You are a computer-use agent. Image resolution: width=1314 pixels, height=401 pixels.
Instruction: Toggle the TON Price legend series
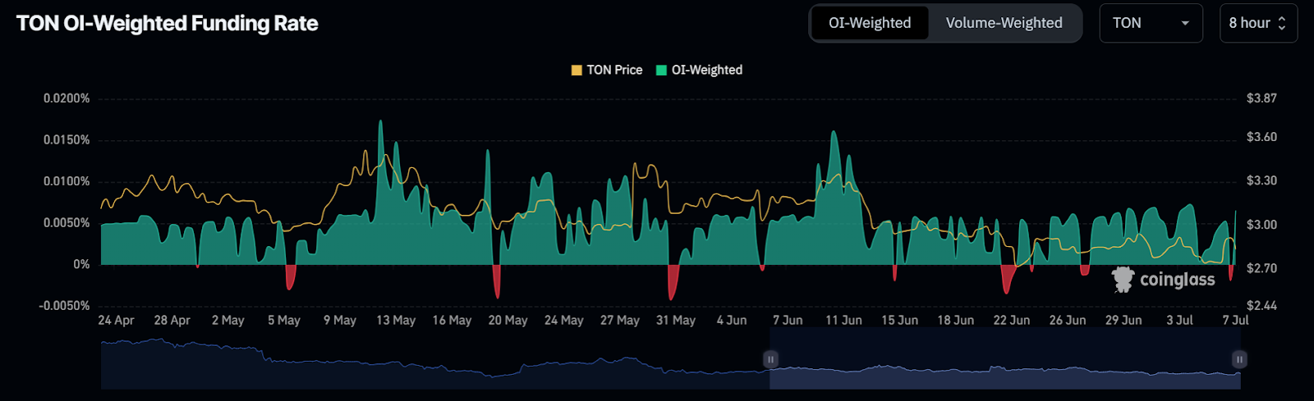coord(607,70)
